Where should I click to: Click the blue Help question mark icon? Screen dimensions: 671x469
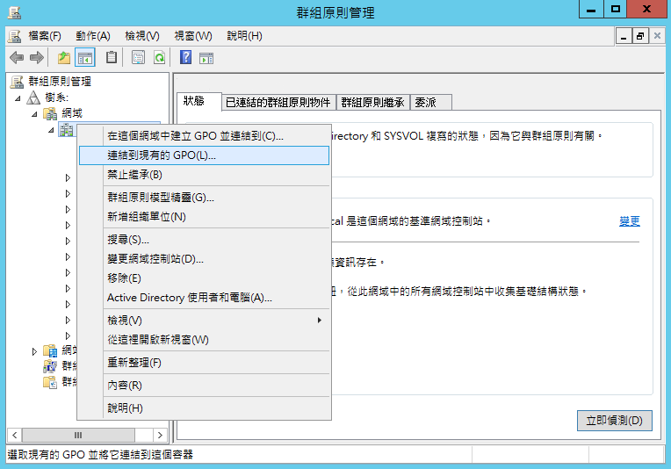point(185,57)
